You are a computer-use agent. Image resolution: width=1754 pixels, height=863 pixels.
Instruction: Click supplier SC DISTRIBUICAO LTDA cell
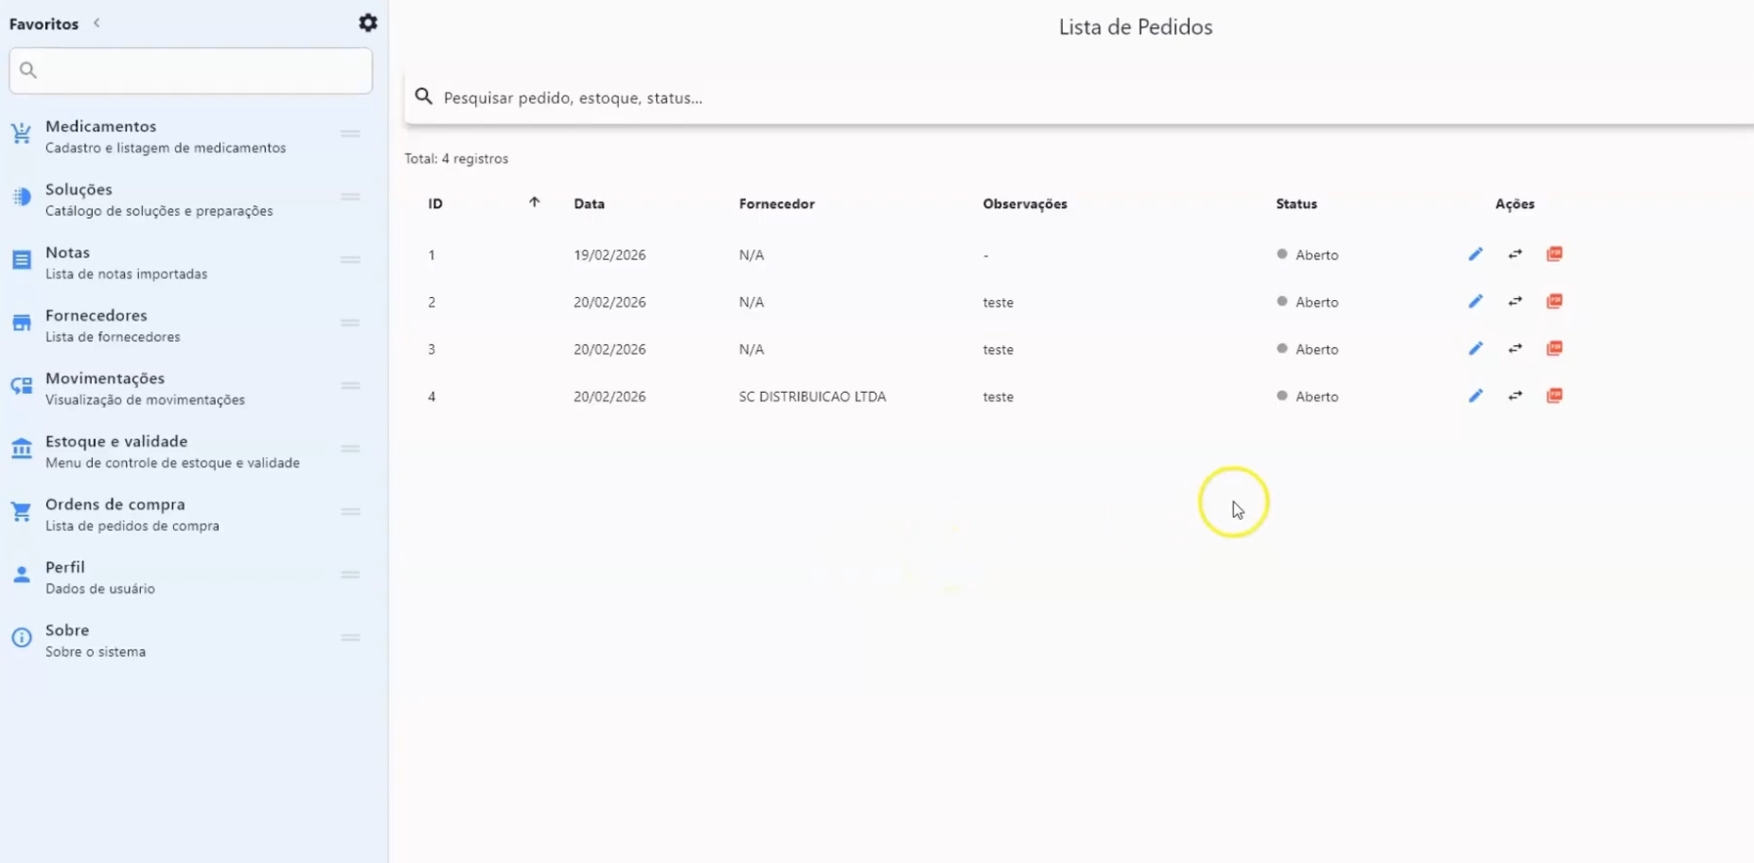click(812, 396)
